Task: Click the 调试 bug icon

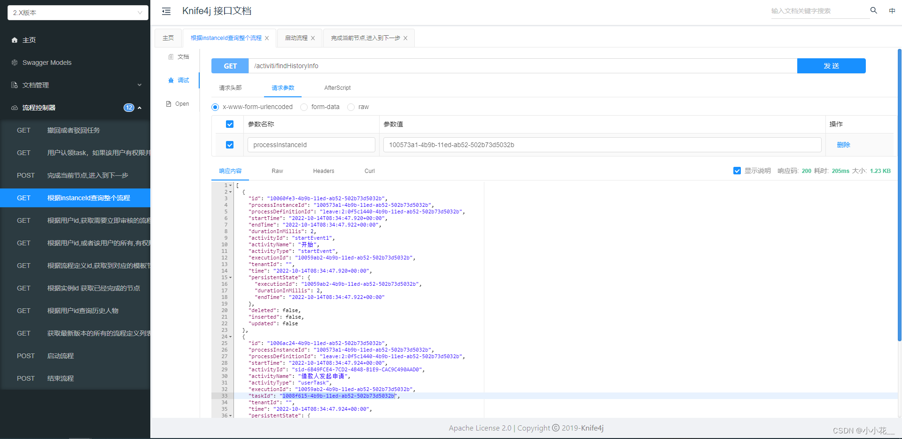Action: pyautogui.click(x=171, y=80)
